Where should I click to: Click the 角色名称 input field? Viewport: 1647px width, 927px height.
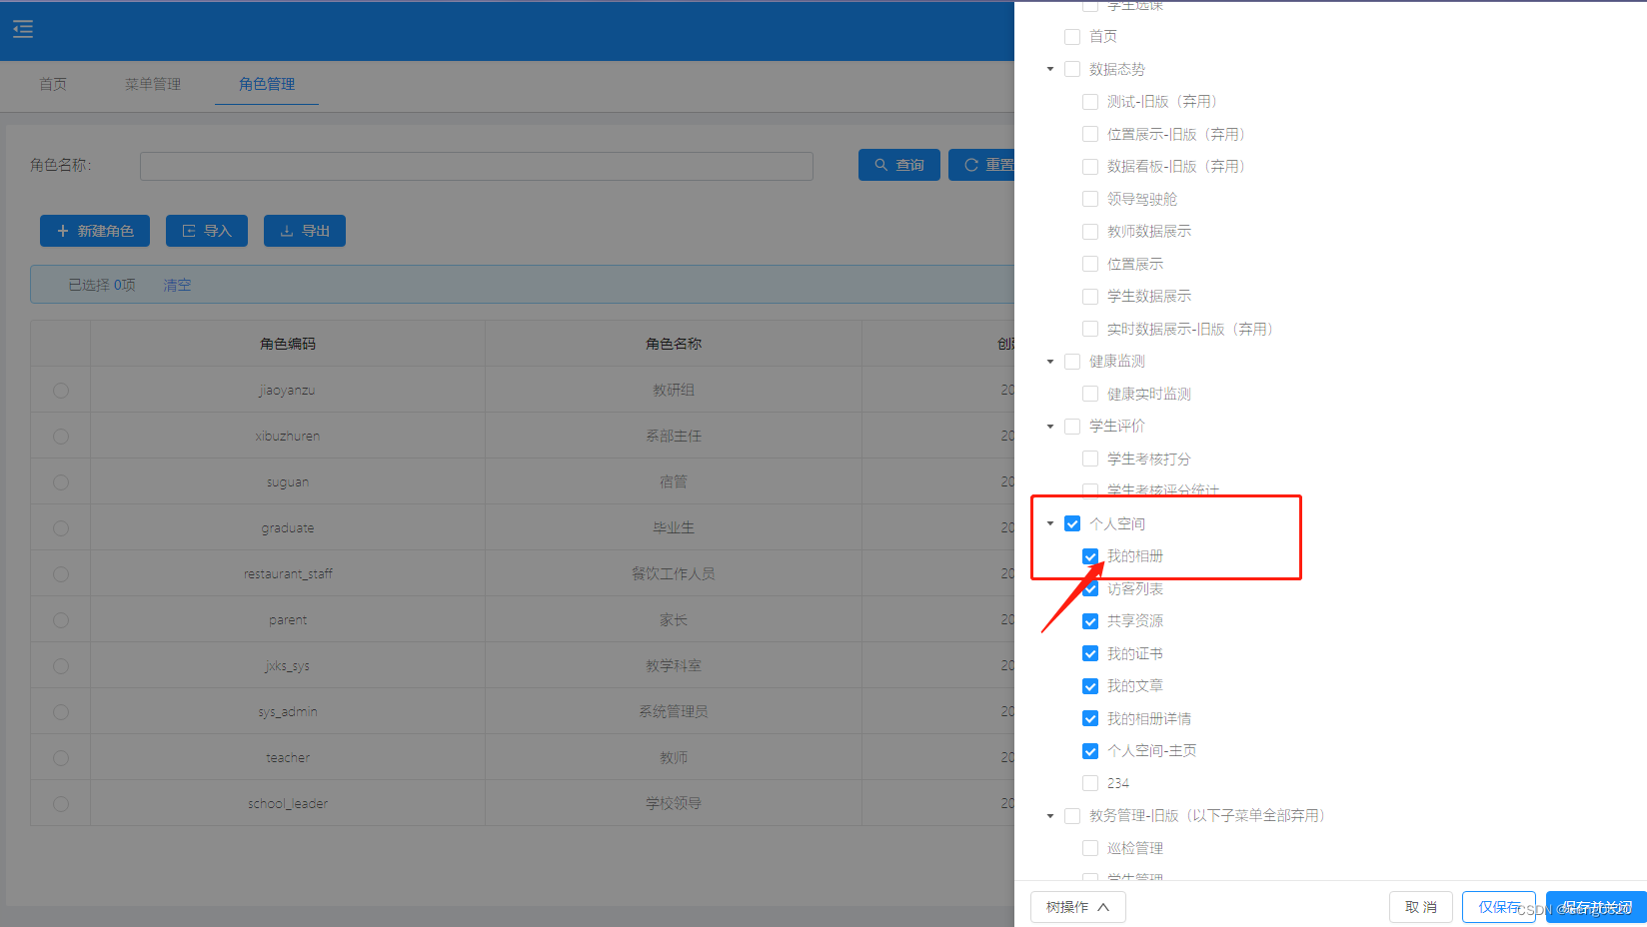coord(476,166)
